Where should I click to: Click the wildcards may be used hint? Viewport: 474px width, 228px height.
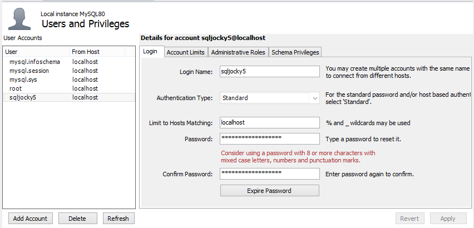(368, 123)
